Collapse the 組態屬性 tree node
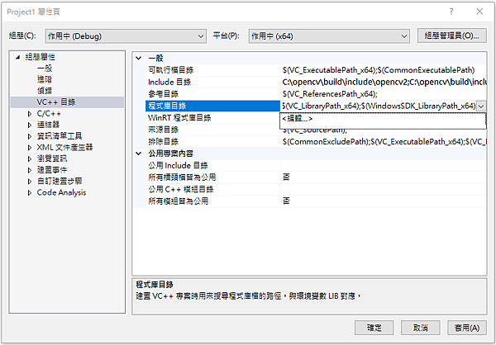The width and height of the screenshot is (496, 345). click(18, 57)
